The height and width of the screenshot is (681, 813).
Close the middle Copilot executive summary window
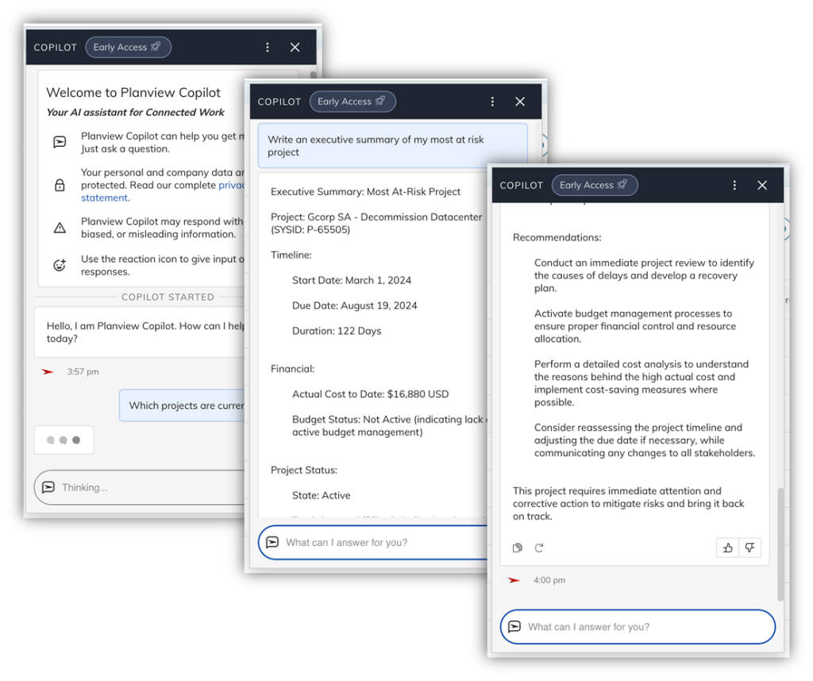tap(520, 102)
